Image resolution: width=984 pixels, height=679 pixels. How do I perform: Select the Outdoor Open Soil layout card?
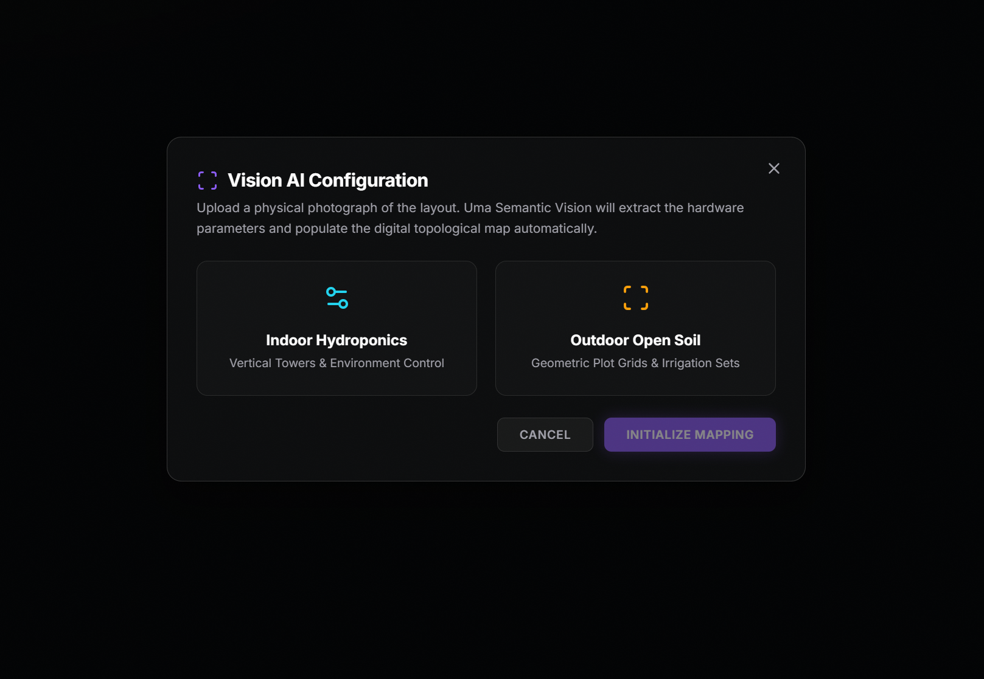[x=635, y=328]
